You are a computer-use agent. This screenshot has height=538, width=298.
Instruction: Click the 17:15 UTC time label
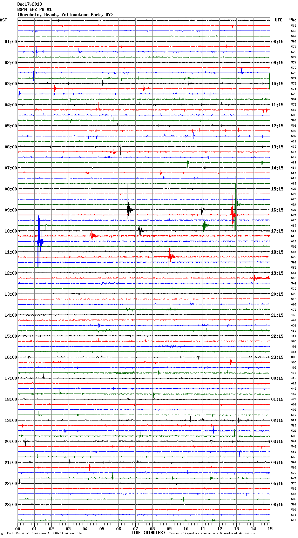point(277,231)
